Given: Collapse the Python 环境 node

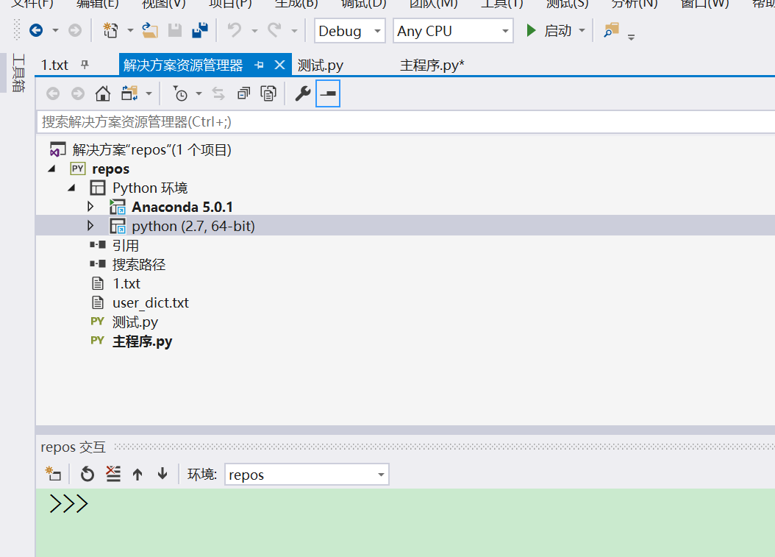Looking at the screenshot, I should click(x=71, y=188).
